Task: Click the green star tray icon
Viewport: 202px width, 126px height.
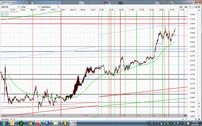Action: tap(172, 123)
